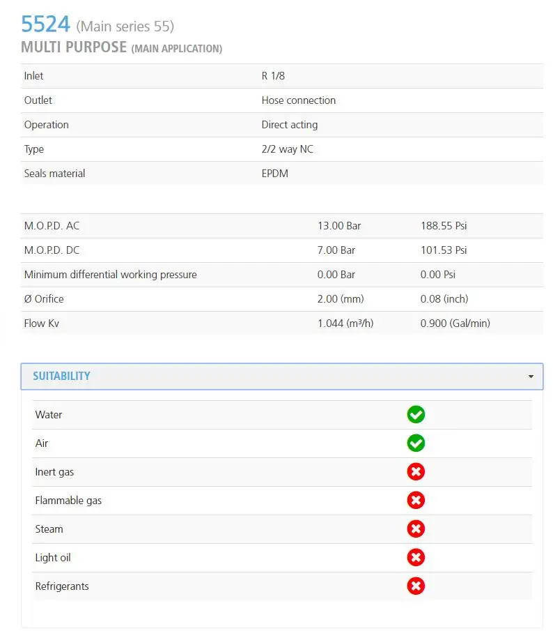
Task: Select the Outlet value "Hose connection"
Action: coord(299,100)
